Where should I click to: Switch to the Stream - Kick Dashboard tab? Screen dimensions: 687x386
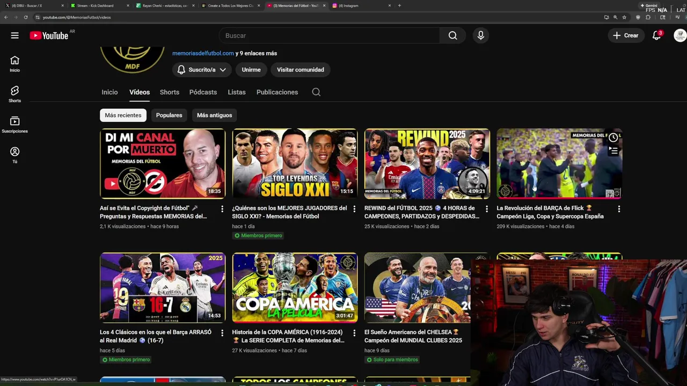(x=99, y=5)
